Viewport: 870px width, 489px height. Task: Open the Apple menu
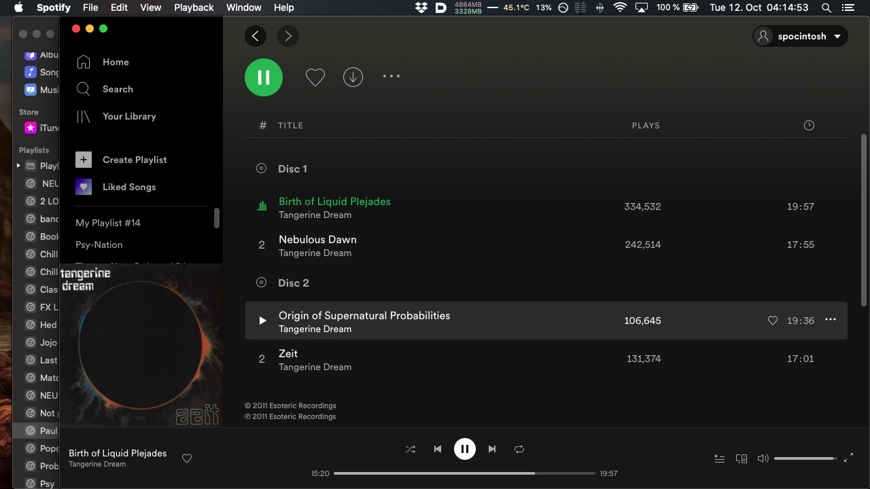(x=18, y=7)
